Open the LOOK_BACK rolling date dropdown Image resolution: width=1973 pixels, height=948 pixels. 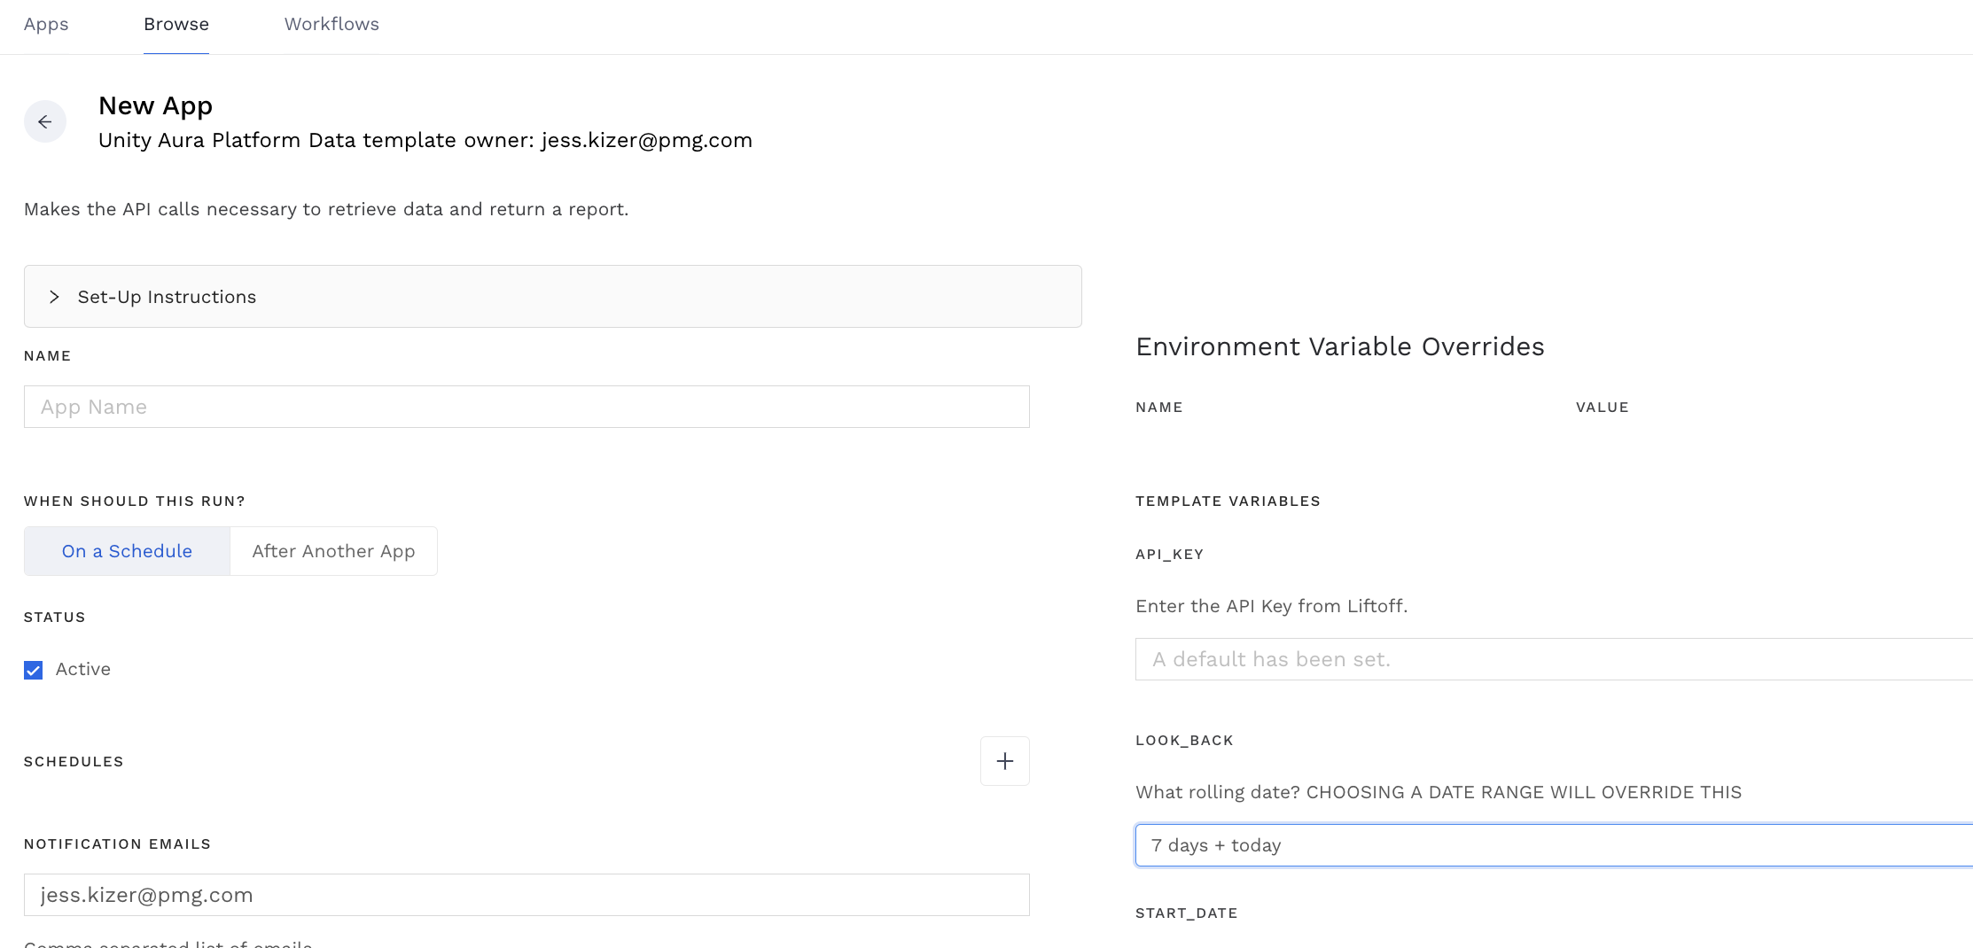pos(1553,845)
